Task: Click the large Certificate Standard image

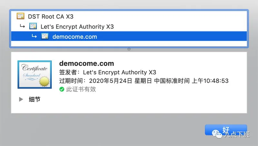Action: (x=35, y=74)
